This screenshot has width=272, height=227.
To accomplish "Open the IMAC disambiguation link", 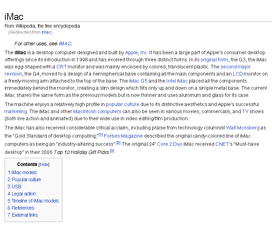I will 65,44.
